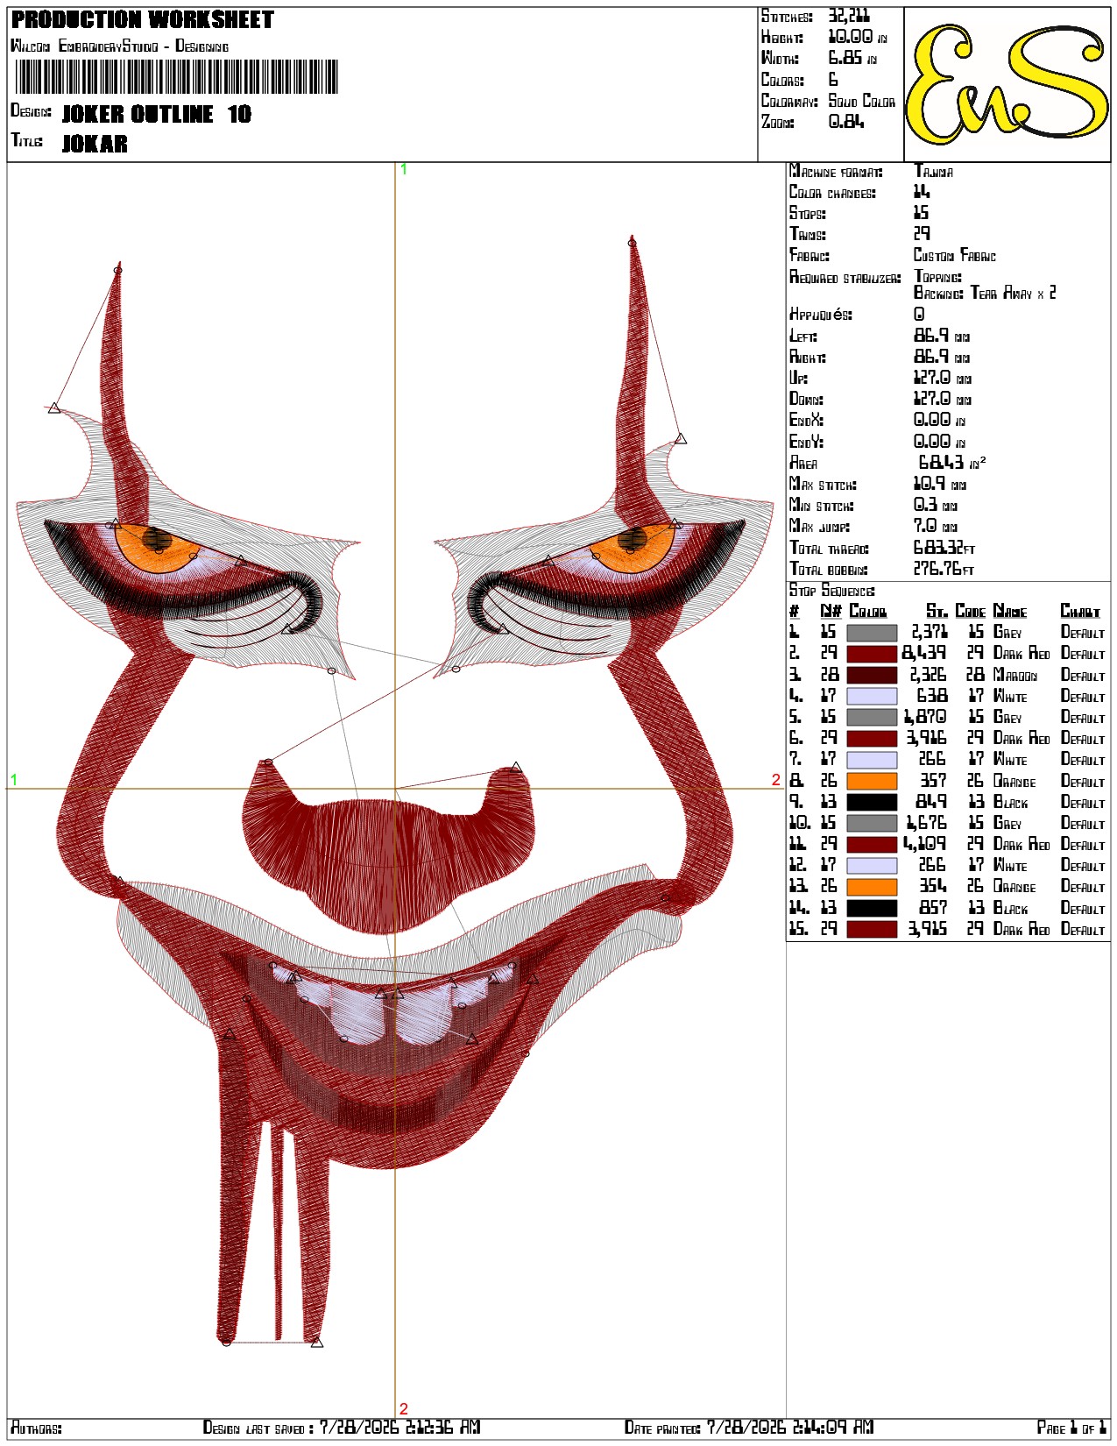Click the 'Stop Sequence:' heading
1117x1446 pixels.
[832, 591]
